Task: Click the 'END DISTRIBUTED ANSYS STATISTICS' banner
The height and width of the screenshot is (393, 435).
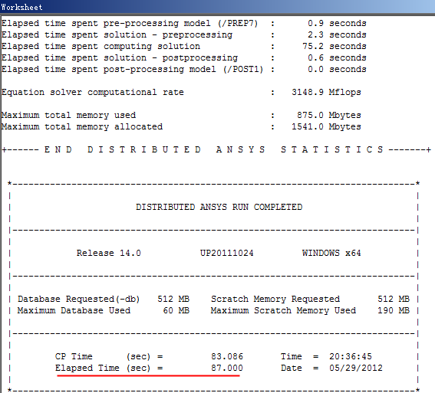Action: tap(213, 149)
